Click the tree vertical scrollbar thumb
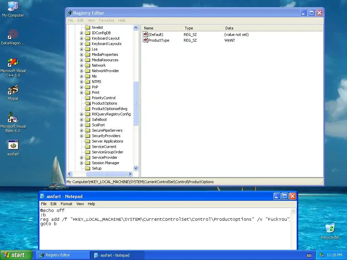Viewport: 347px width, 260px height. (136, 104)
